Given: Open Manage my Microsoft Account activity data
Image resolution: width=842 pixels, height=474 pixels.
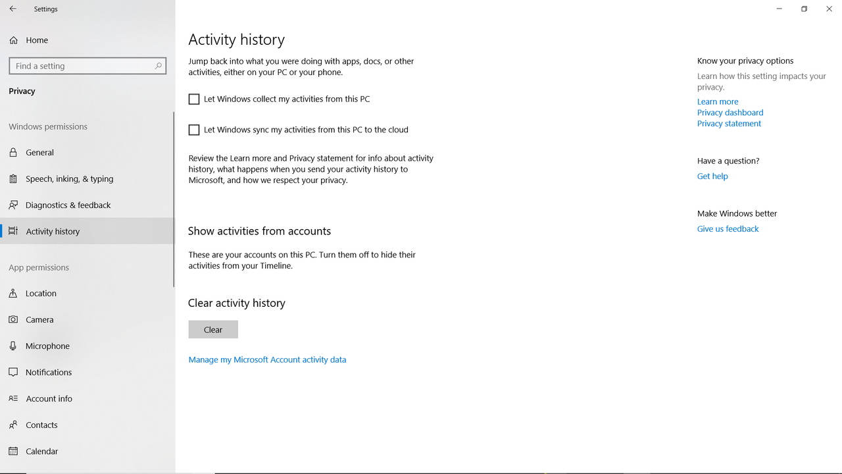Looking at the screenshot, I should point(267,359).
